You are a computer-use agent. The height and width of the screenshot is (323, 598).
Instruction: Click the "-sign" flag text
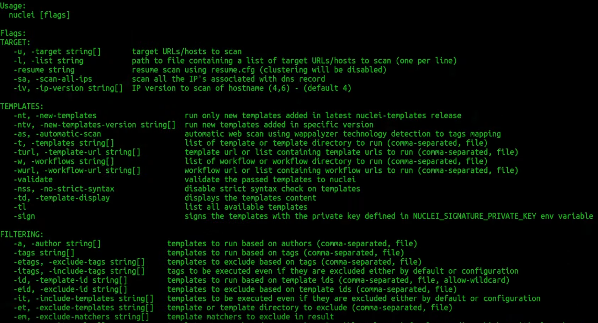coord(24,216)
